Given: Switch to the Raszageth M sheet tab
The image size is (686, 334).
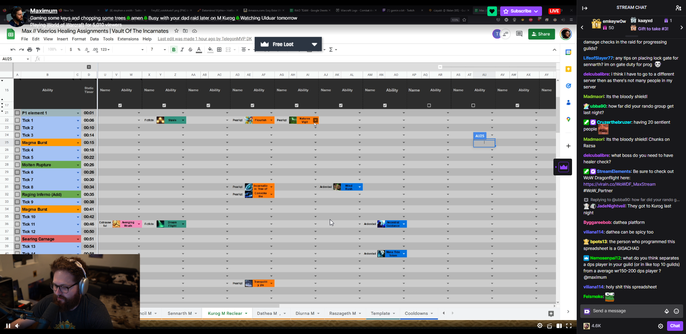Looking at the screenshot, I should (x=343, y=313).
